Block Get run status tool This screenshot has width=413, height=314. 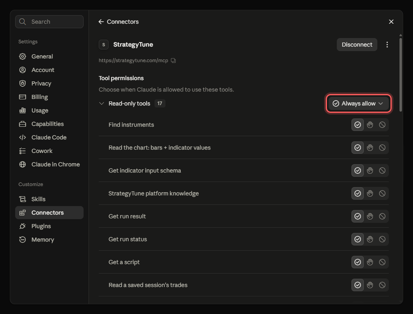point(382,239)
